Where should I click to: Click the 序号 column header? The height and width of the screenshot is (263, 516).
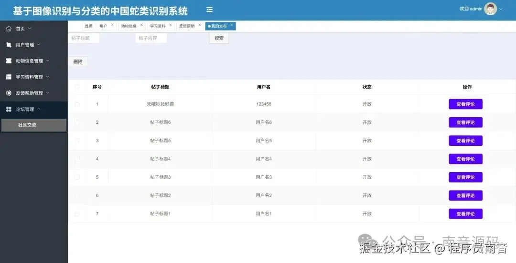pyautogui.click(x=97, y=87)
